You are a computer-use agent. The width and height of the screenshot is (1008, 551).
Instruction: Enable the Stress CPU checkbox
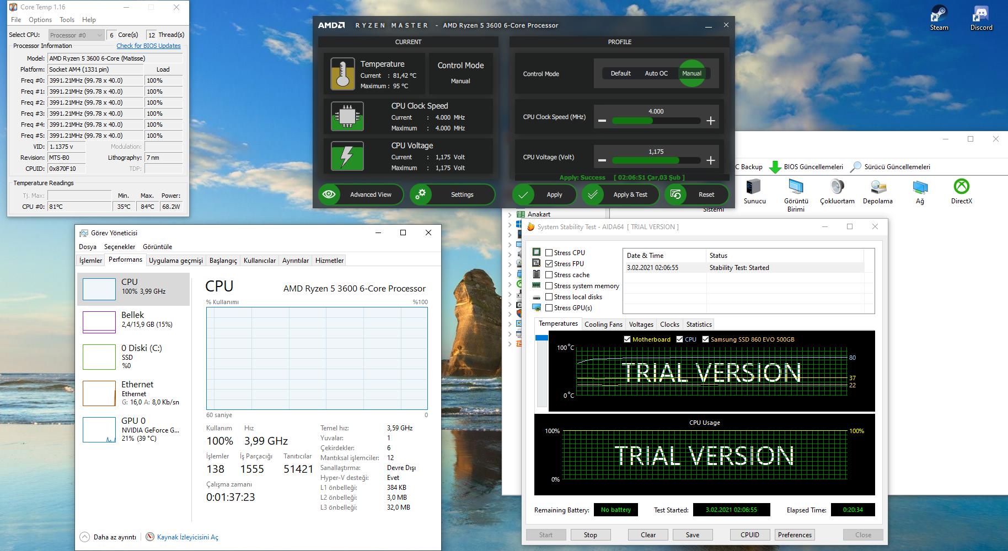[x=549, y=253]
